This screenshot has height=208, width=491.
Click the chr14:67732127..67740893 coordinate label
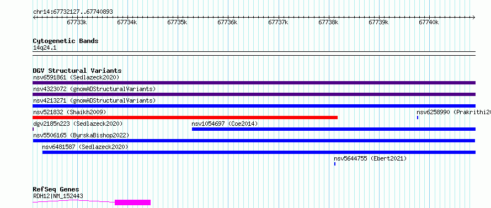73,12
